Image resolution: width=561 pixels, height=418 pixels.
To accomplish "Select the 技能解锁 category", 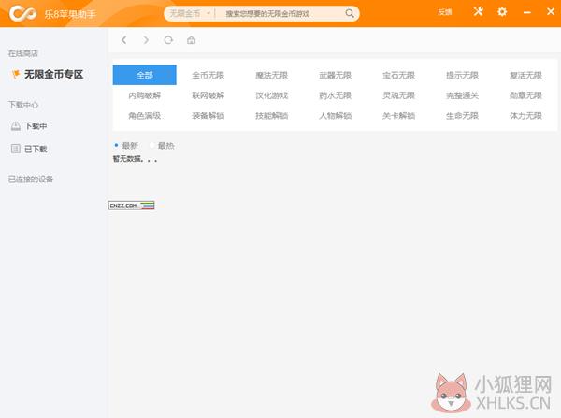I will [x=272, y=116].
